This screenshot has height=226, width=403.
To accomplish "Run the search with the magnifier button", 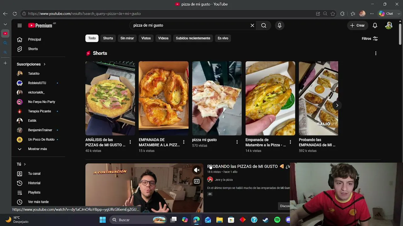I will tap(264, 25).
